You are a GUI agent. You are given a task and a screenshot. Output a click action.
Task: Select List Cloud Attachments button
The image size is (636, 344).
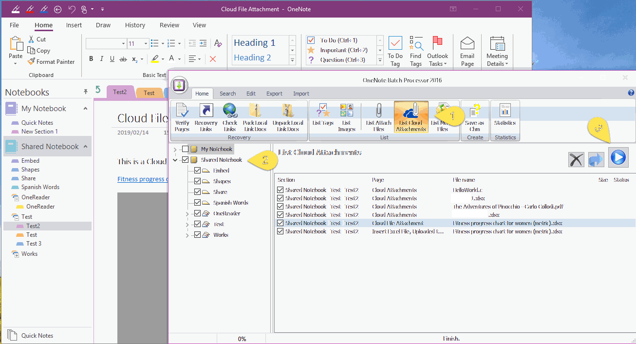click(411, 117)
